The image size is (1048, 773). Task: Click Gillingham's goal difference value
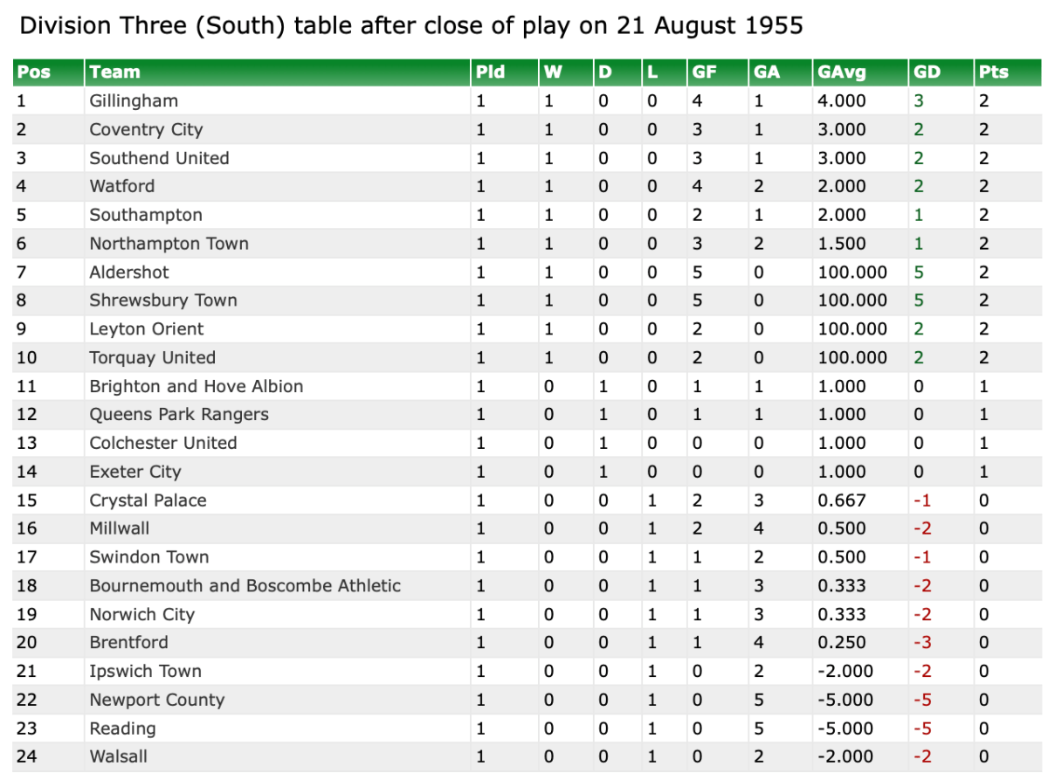[x=918, y=101]
